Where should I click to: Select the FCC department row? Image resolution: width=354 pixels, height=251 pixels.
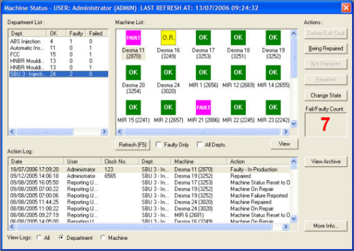pyautogui.click(x=59, y=54)
